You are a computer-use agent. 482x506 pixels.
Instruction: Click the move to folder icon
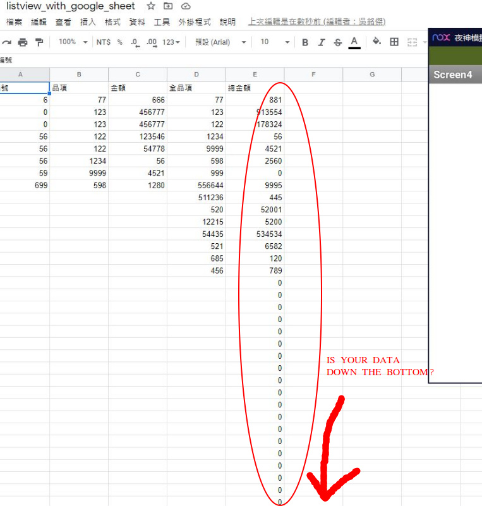[168, 6]
